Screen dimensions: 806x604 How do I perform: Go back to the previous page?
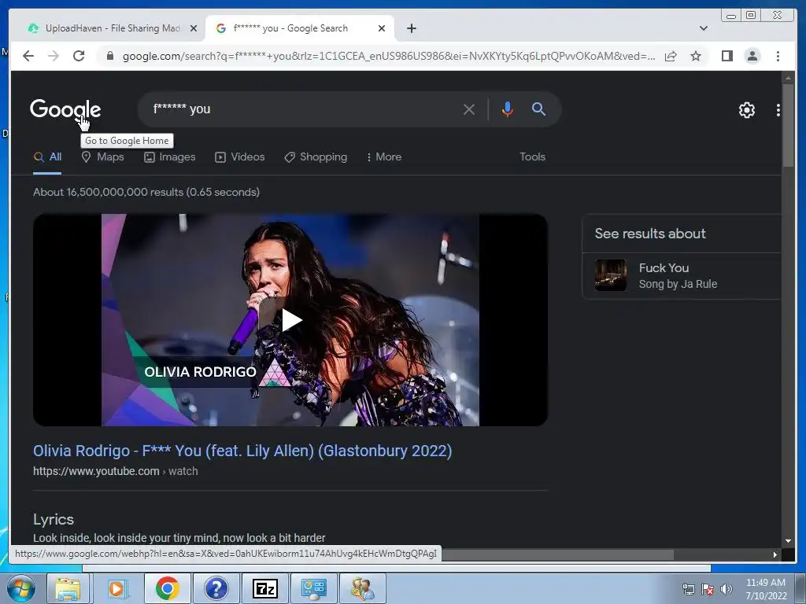pyautogui.click(x=28, y=56)
